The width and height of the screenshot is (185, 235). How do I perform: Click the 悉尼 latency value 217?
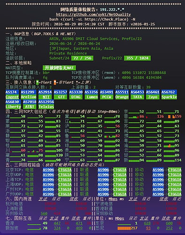[x=134, y=228]
